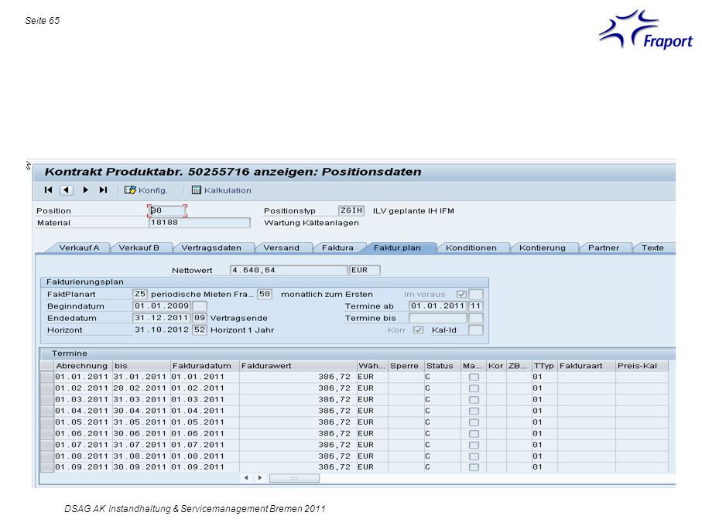Open Kalkulation toolbar button
The image size is (702, 526).
pos(221,190)
